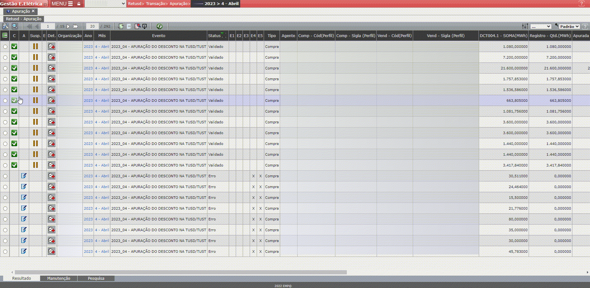590x288 pixels.
Task: Select the radio button of the last row
Action: pos(5,252)
